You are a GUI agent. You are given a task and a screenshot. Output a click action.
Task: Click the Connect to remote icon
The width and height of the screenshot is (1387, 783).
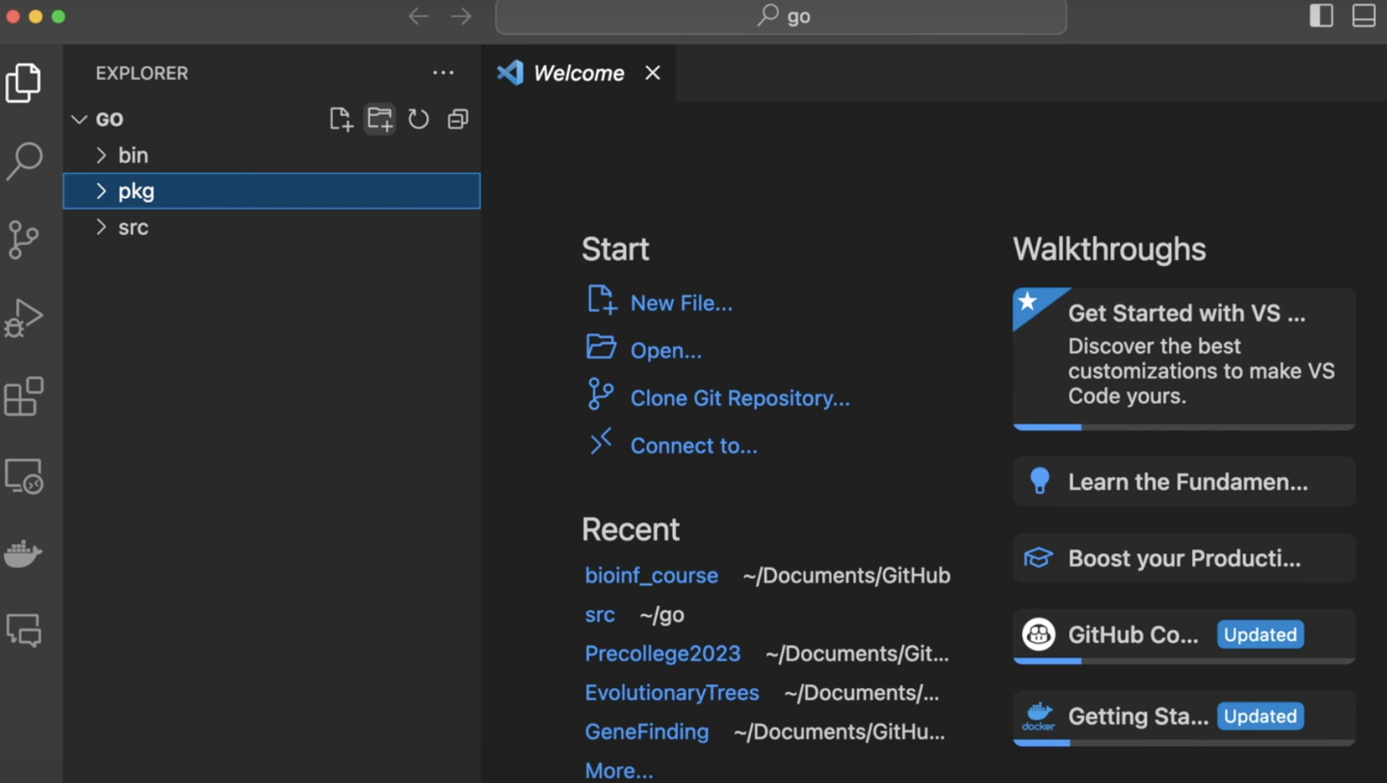click(x=601, y=441)
